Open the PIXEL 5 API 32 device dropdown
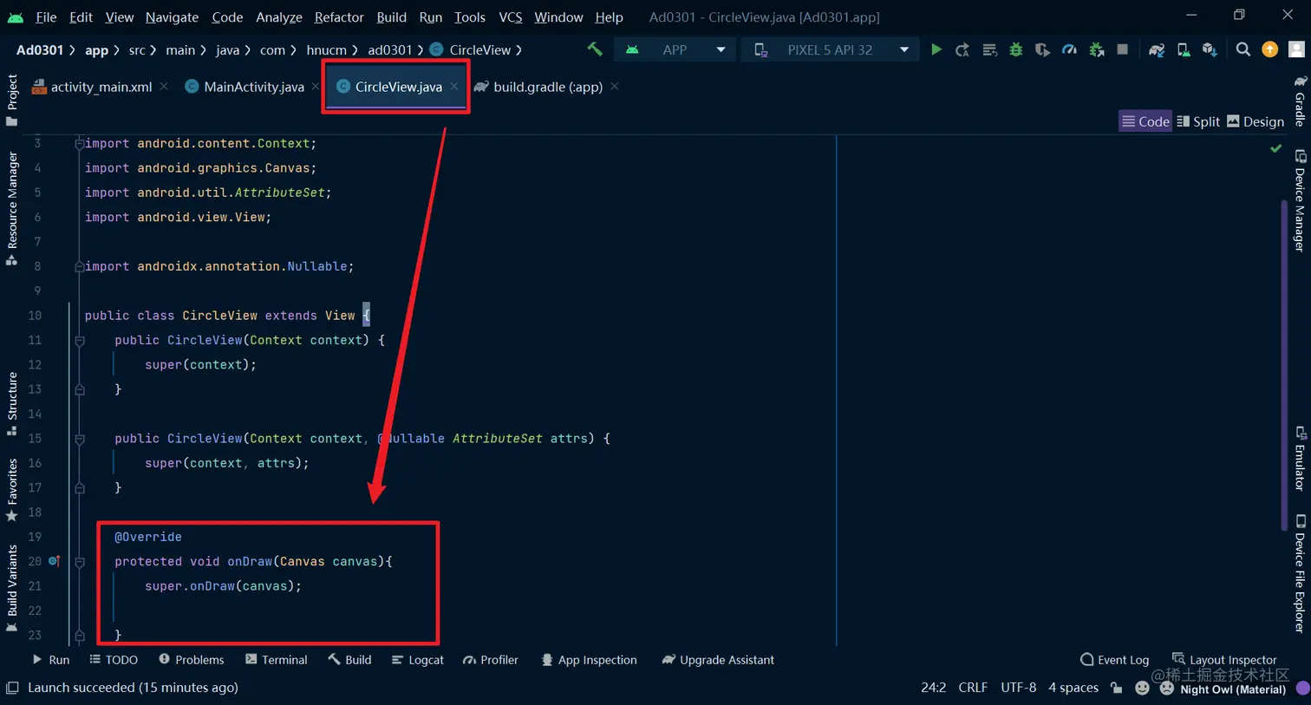This screenshot has height=705, width=1311. [x=830, y=49]
